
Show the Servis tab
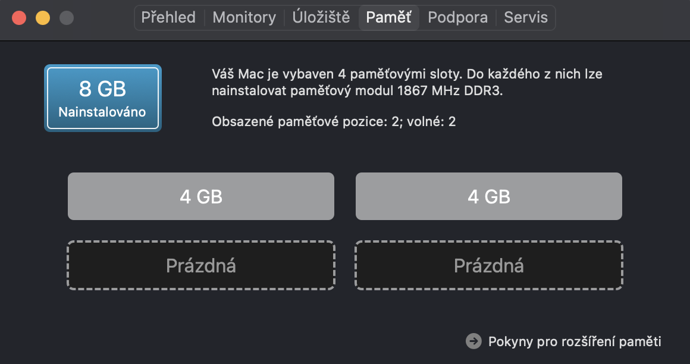pyautogui.click(x=526, y=18)
